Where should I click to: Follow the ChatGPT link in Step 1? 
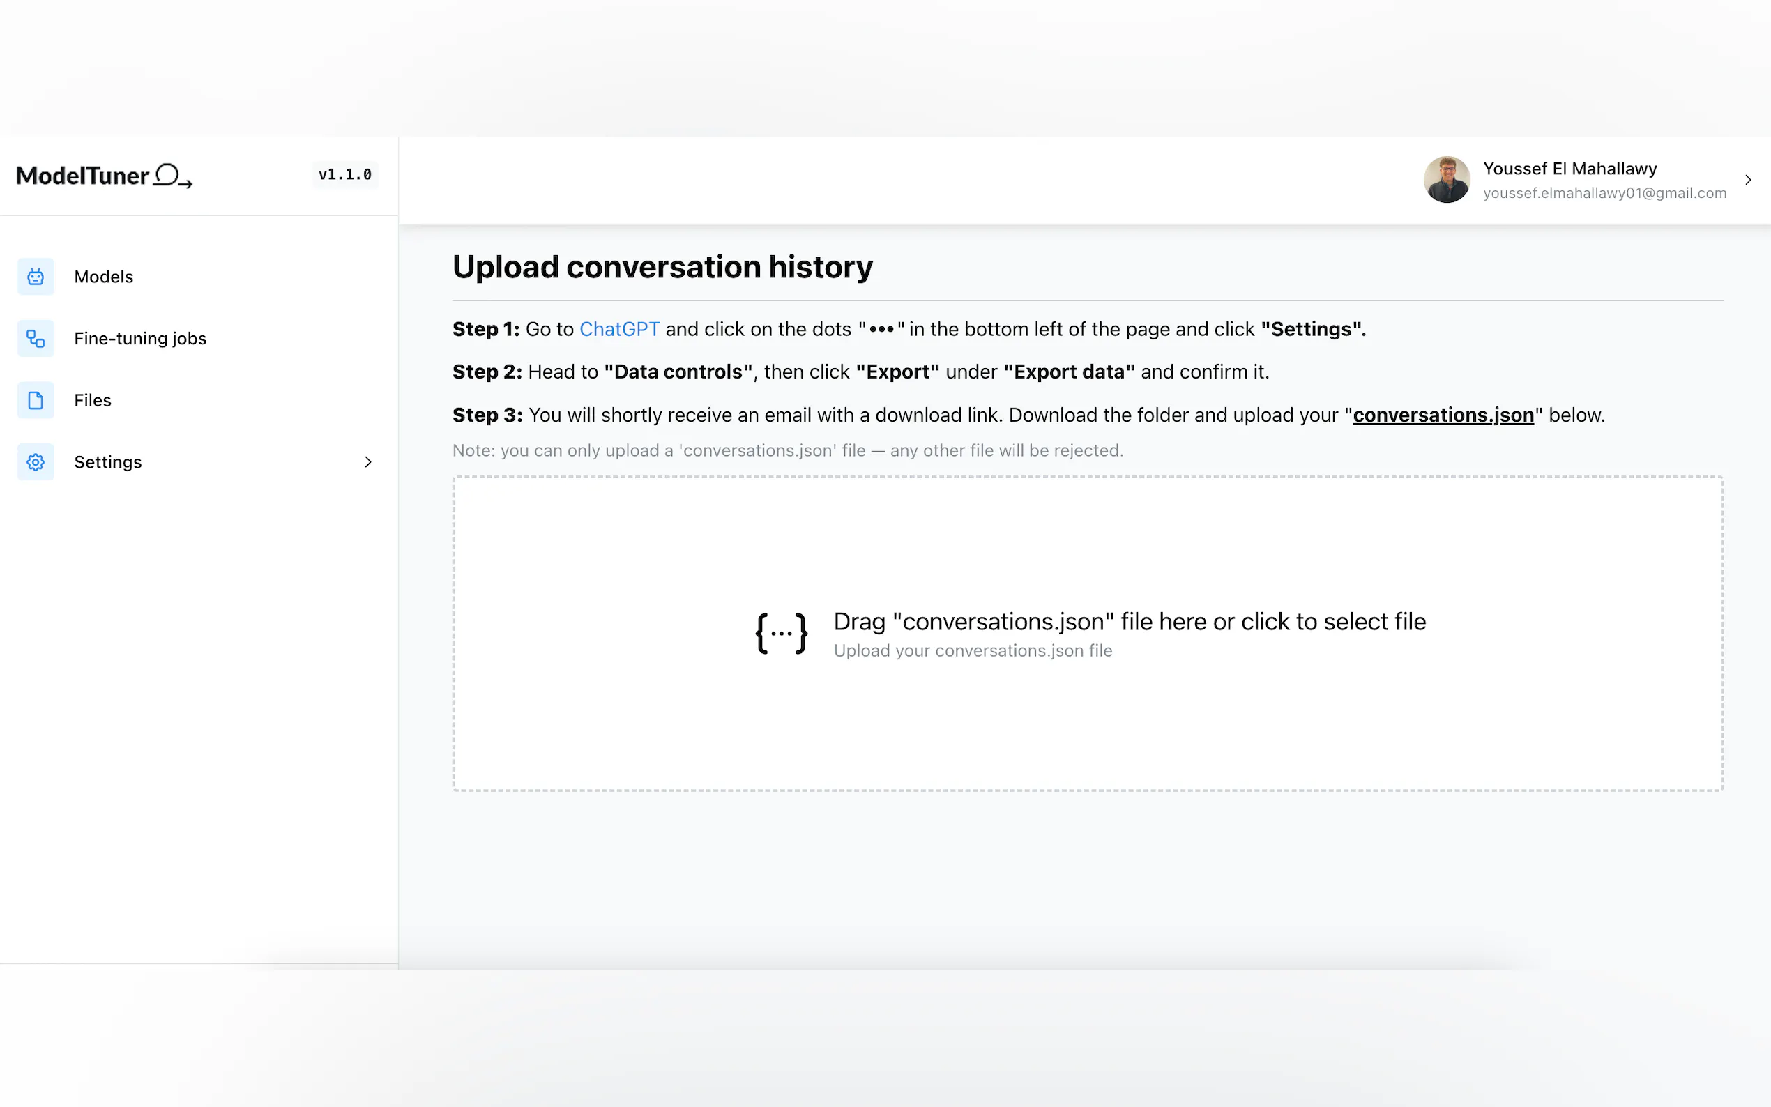(x=618, y=330)
